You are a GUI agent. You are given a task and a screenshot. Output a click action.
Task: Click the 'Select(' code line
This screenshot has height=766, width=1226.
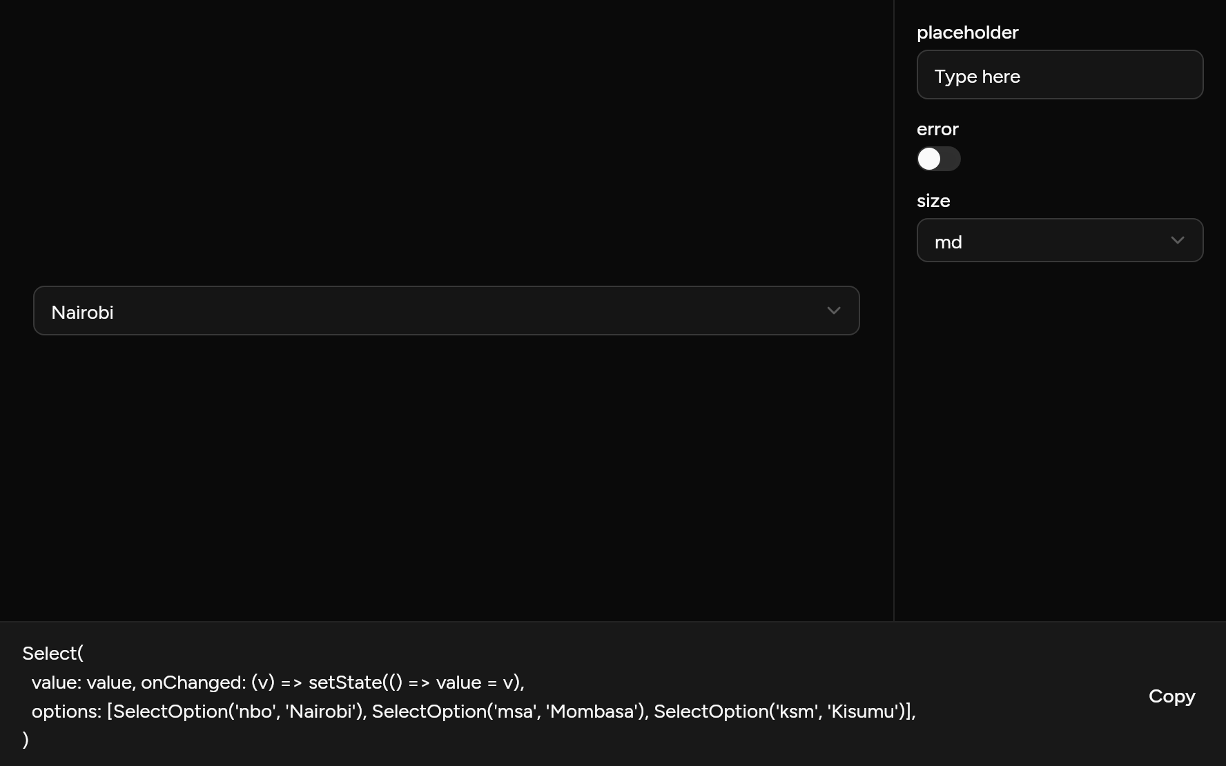(x=53, y=653)
